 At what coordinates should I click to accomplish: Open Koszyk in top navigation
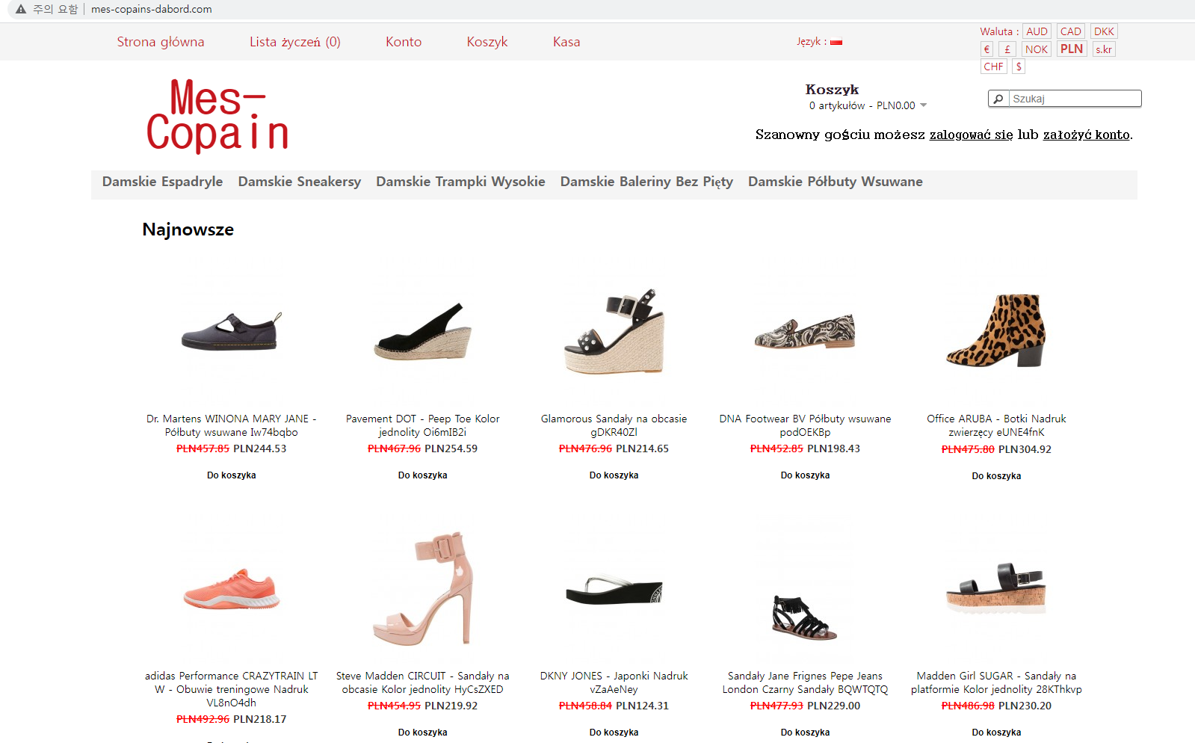(x=487, y=42)
